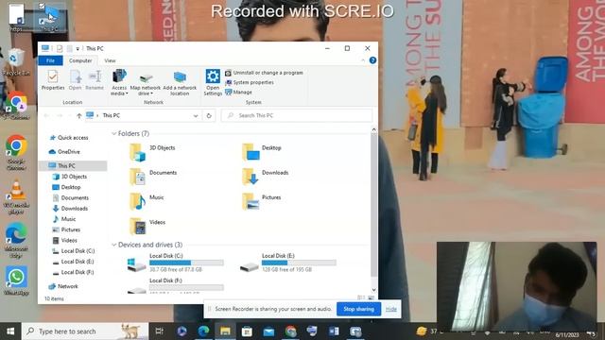Select This PC in navigation pane
Screen dimensions: 605x340
coord(73,166)
